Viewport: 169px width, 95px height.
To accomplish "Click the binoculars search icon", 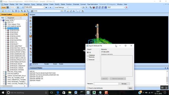I will tap(83, 7).
